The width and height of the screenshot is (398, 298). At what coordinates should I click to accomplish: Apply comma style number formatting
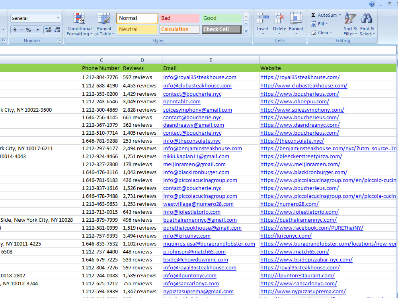(x=37, y=29)
